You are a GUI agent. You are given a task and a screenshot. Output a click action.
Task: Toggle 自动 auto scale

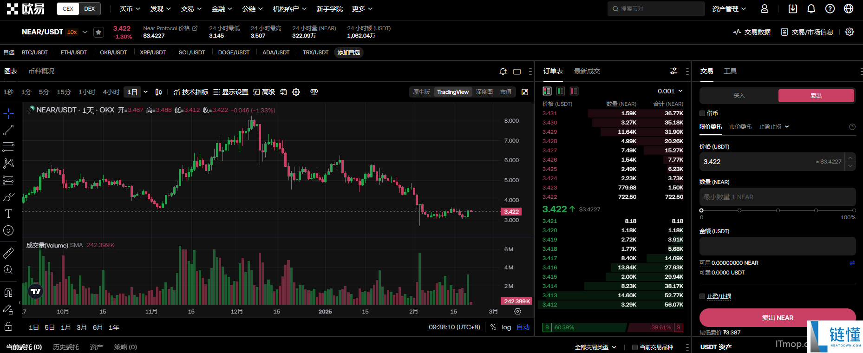point(523,327)
